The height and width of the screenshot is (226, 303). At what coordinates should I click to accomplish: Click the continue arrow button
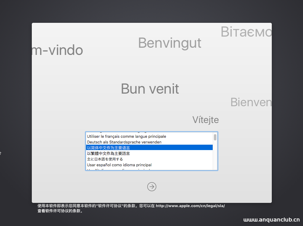tap(151, 187)
